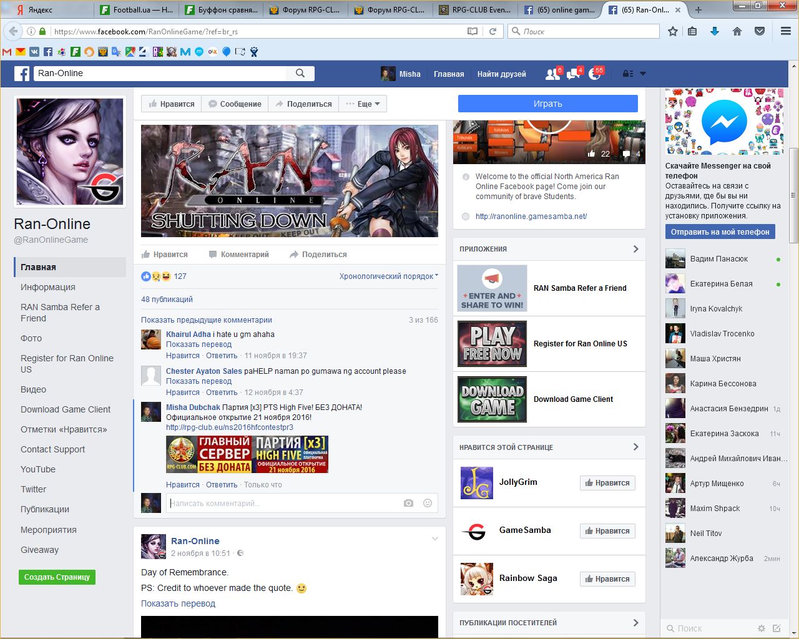This screenshot has width=799, height=639.
Task: Select Видео in left page menu
Action: click(x=34, y=389)
